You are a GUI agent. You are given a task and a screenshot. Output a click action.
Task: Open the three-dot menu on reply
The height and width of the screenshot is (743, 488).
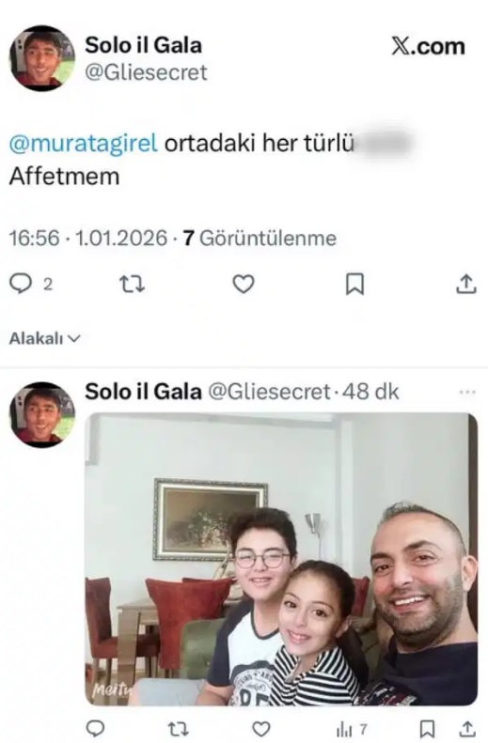[467, 392]
